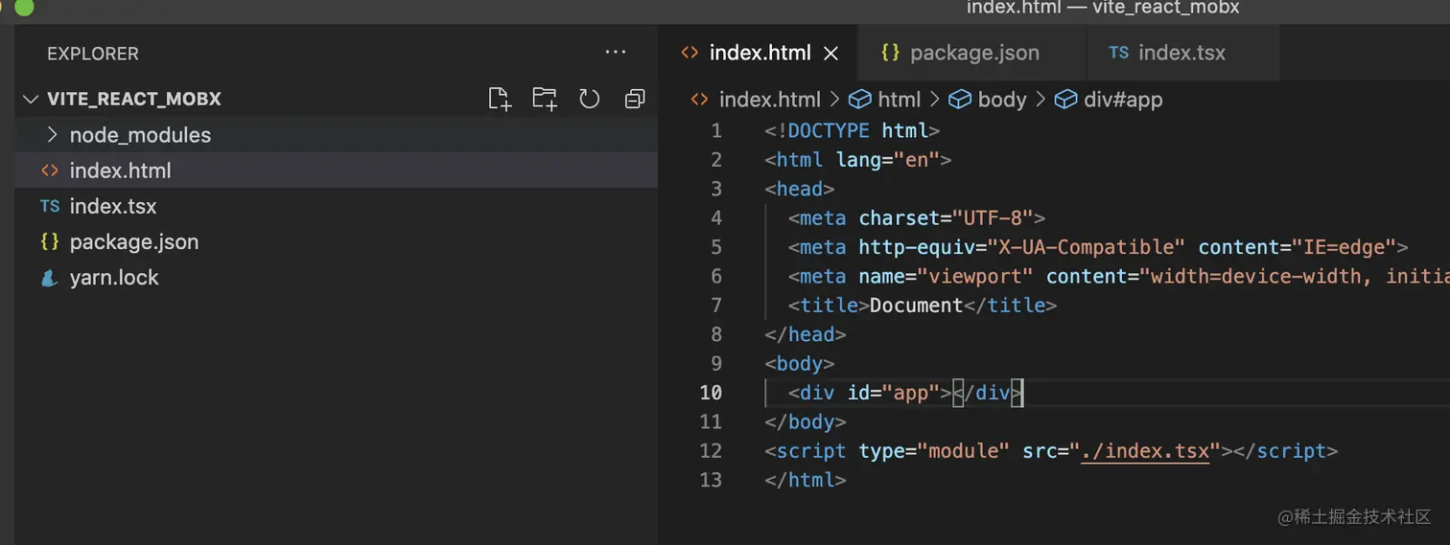The width and height of the screenshot is (1450, 545).
Task: Click the TS icon beside index.tsx in Explorer
Action: pos(50,206)
